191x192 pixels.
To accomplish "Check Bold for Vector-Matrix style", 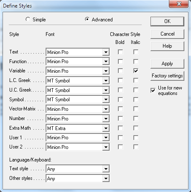I will click(x=120, y=109).
